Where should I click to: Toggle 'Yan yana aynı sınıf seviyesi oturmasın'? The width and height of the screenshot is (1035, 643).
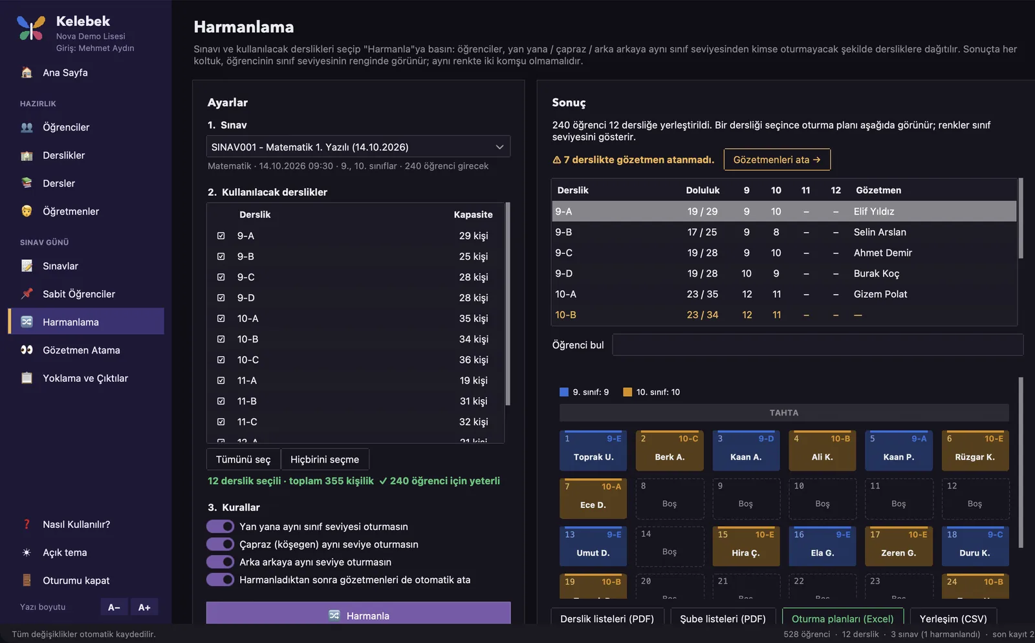(x=220, y=527)
